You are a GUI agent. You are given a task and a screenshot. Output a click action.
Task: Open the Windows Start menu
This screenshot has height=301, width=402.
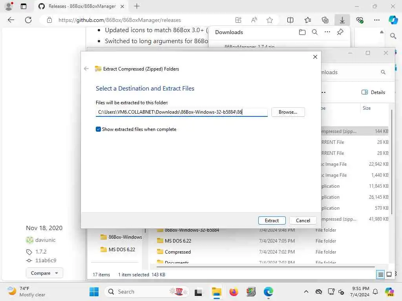(94, 292)
